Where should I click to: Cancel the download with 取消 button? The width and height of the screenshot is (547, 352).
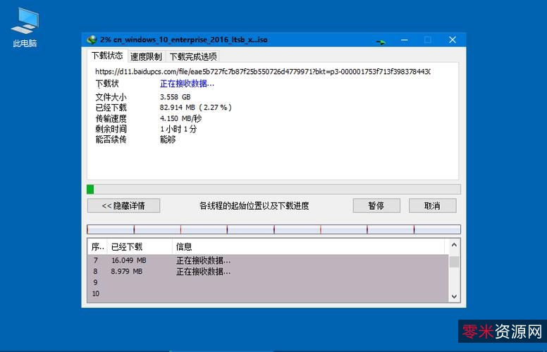coord(432,206)
